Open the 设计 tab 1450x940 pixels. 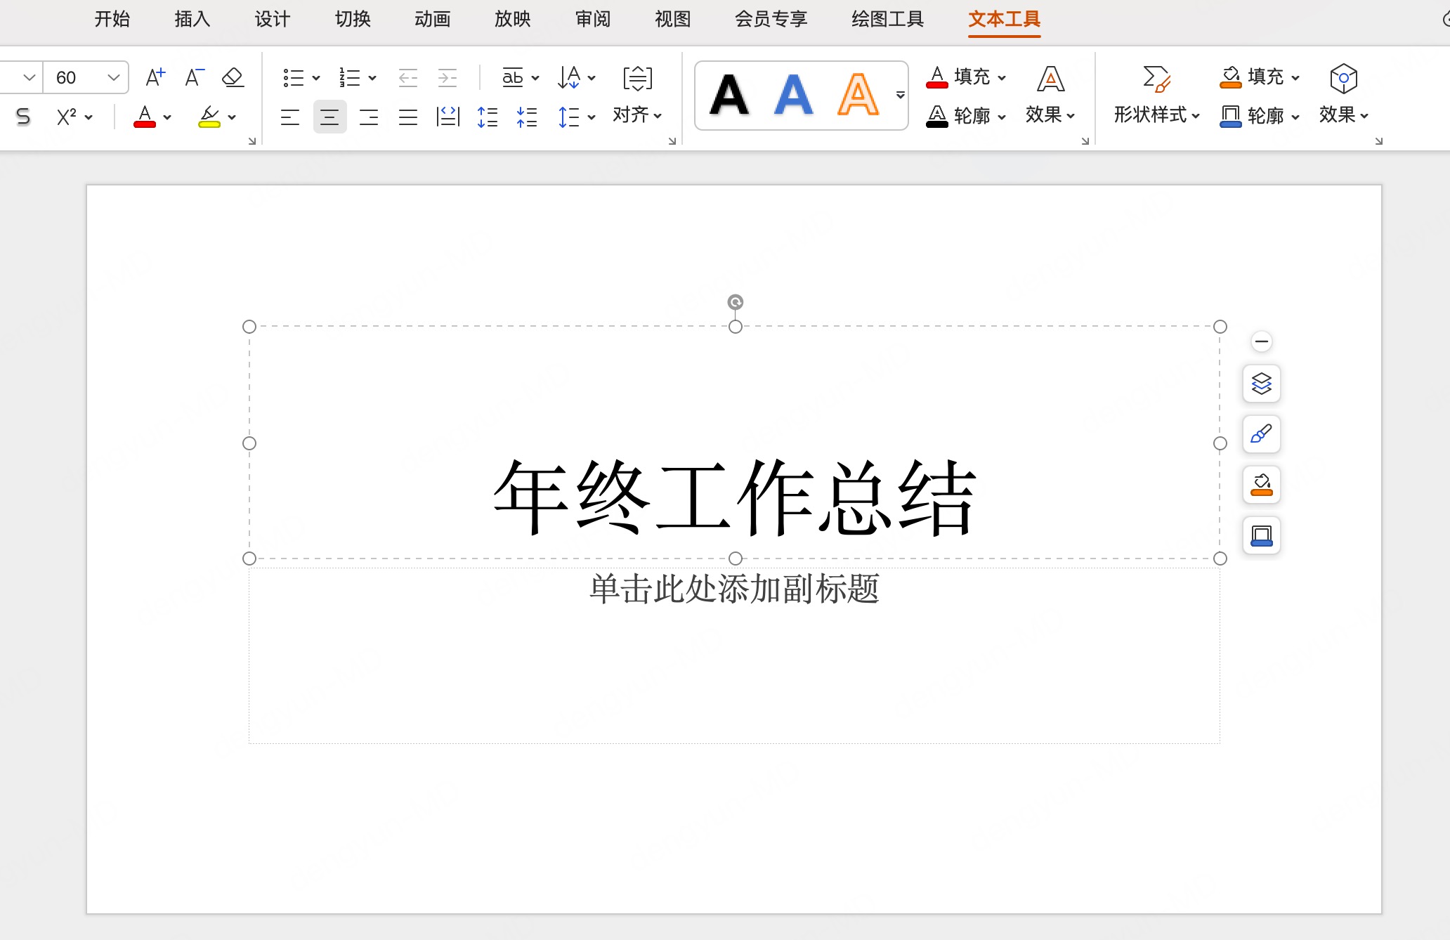tap(273, 19)
